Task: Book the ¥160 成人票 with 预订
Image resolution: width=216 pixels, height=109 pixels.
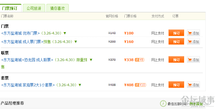Action: 176,41
